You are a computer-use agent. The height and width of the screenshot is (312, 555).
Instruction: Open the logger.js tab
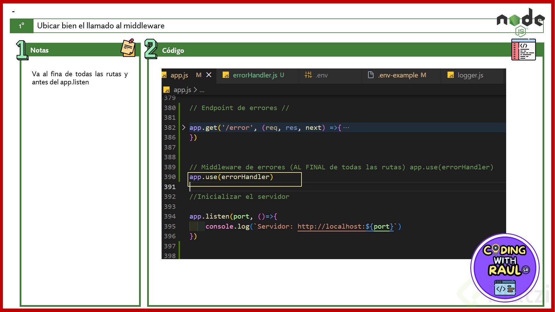pos(470,75)
